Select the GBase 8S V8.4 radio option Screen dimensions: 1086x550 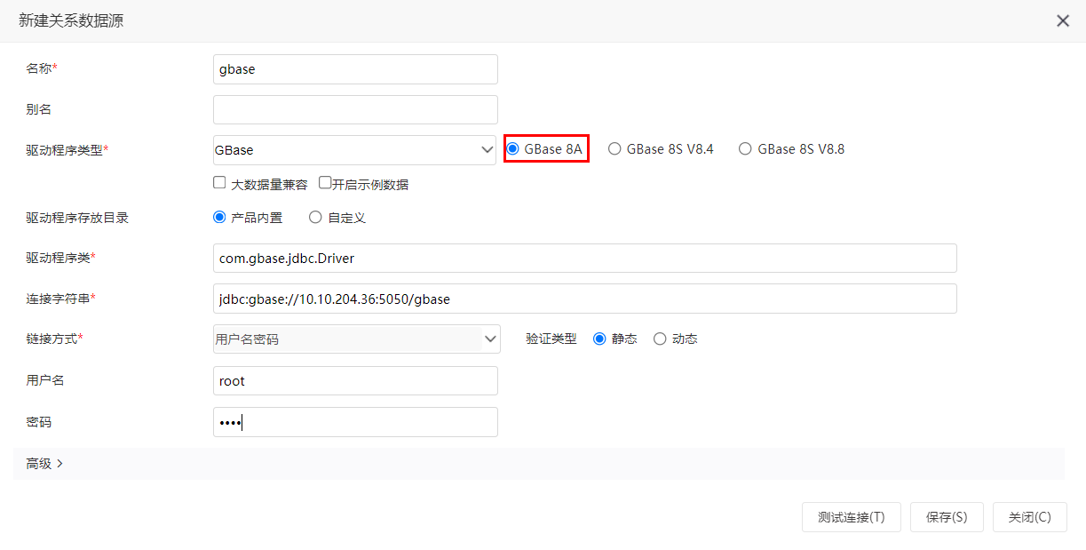point(614,149)
